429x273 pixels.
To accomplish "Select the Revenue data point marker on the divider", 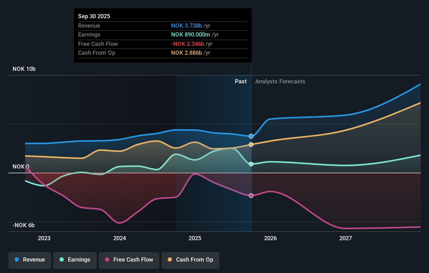I will pos(251,136).
